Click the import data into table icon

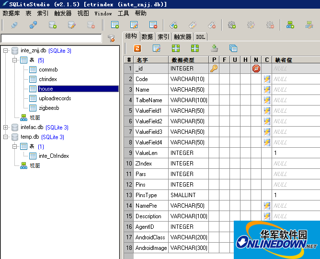[x=214, y=48]
